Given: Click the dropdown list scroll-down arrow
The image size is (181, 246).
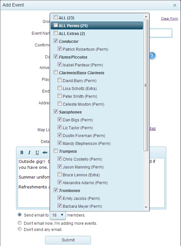Looking at the screenshot, I should click(146, 207).
